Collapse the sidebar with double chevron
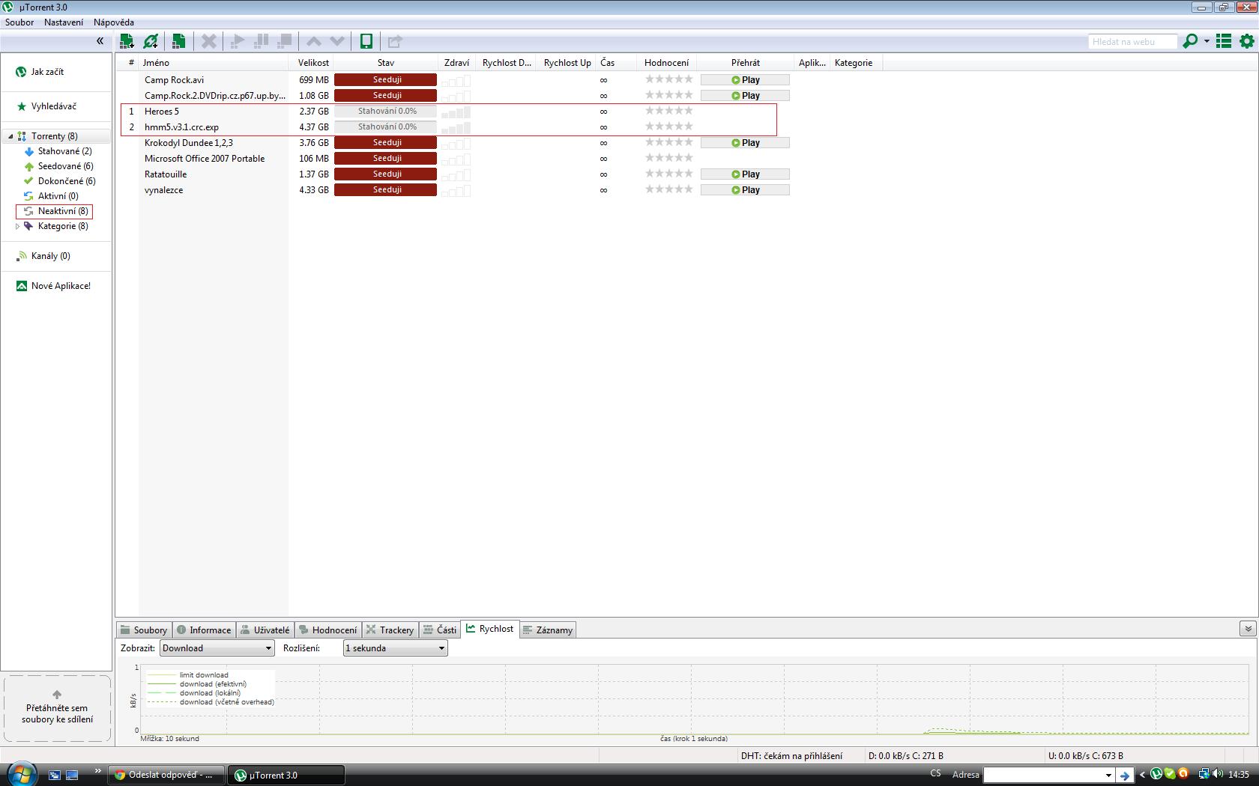 click(100, 41)
